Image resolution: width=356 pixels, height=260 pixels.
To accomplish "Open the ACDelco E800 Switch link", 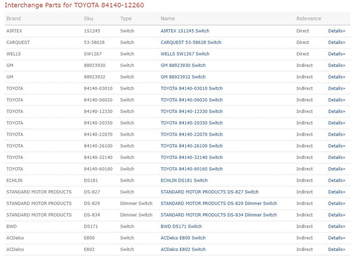I will (x=183, y=238).
